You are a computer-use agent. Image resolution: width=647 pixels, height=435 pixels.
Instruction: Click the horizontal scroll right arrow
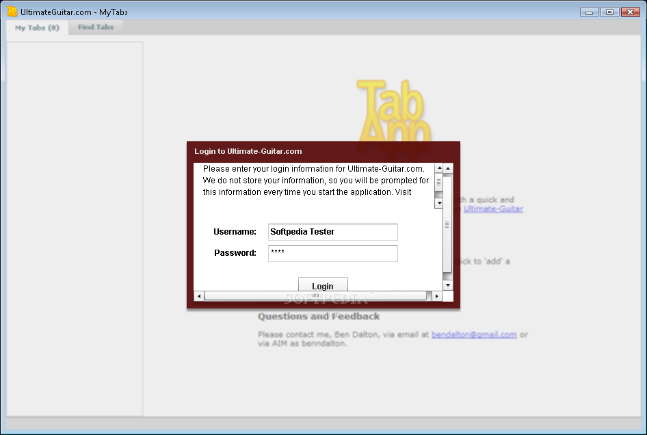[x=436, y=296]
